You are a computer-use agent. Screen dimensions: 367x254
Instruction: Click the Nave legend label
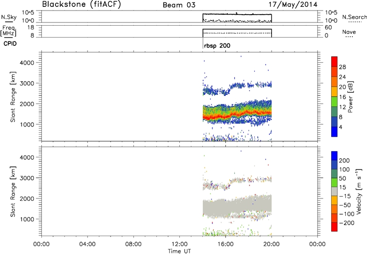[349, 32]
